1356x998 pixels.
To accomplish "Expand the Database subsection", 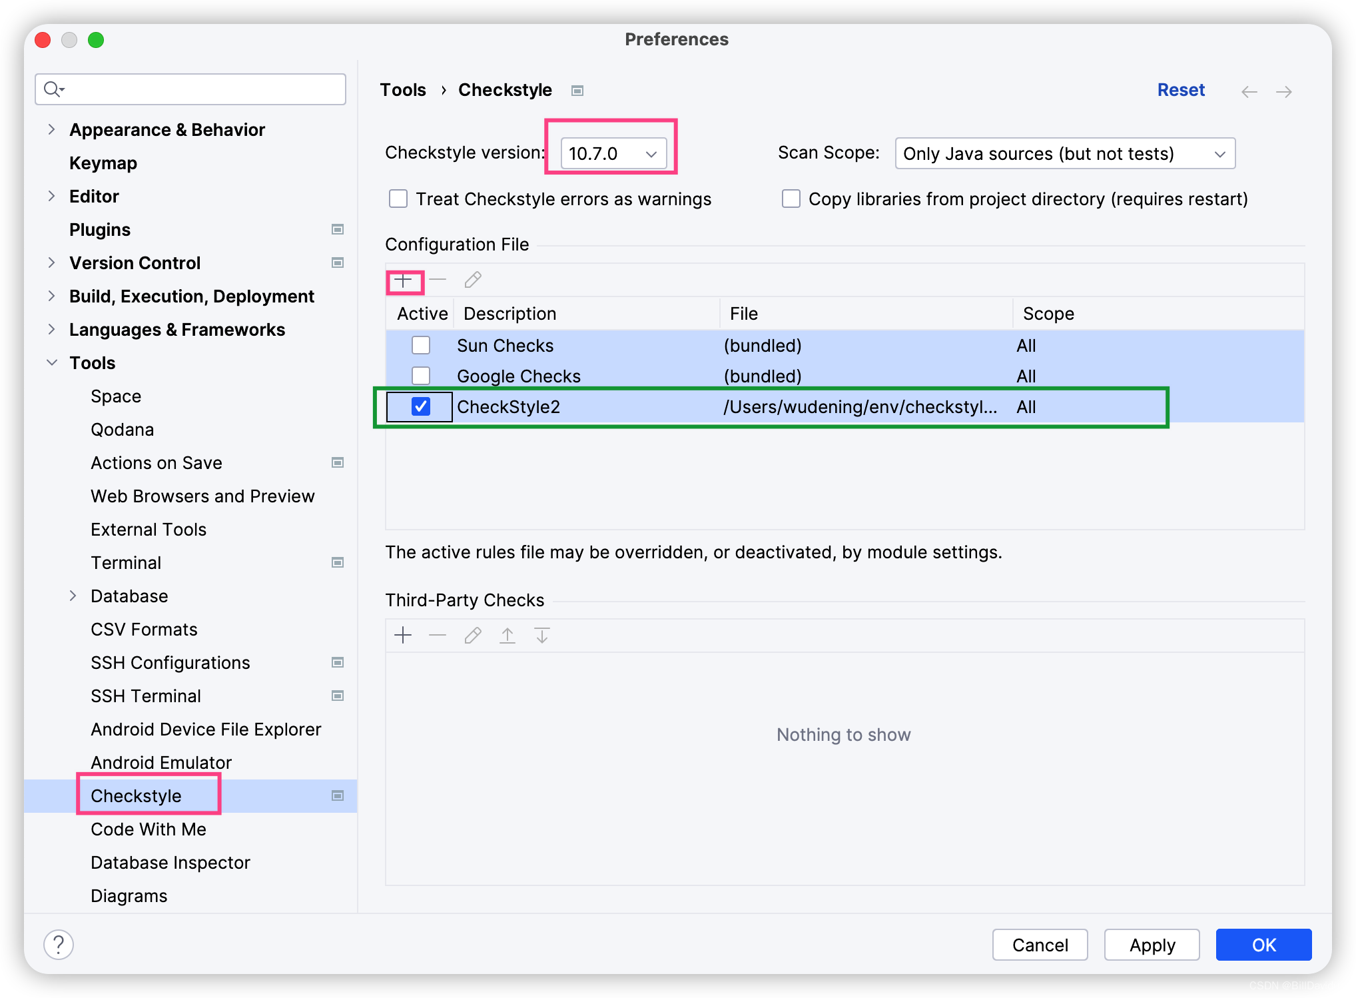I will click(x=73, y=596).
